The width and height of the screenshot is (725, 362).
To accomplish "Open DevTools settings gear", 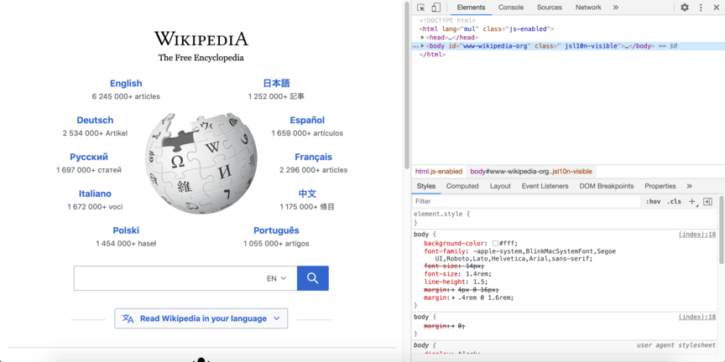I will [x=685, y=8].
